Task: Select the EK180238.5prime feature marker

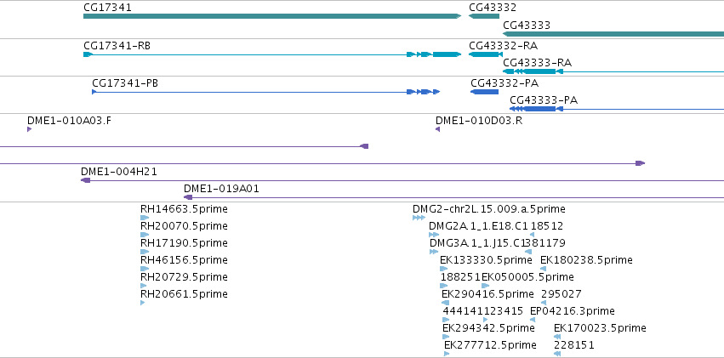Action: [x=544, y=269]
